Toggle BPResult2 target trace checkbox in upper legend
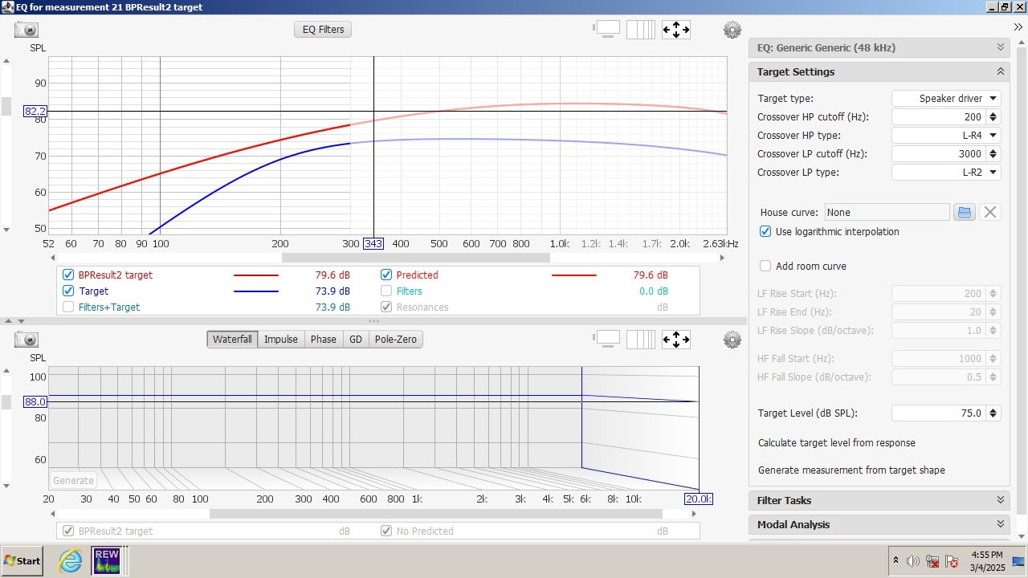Screen dimensions: 1028x578 68,275
